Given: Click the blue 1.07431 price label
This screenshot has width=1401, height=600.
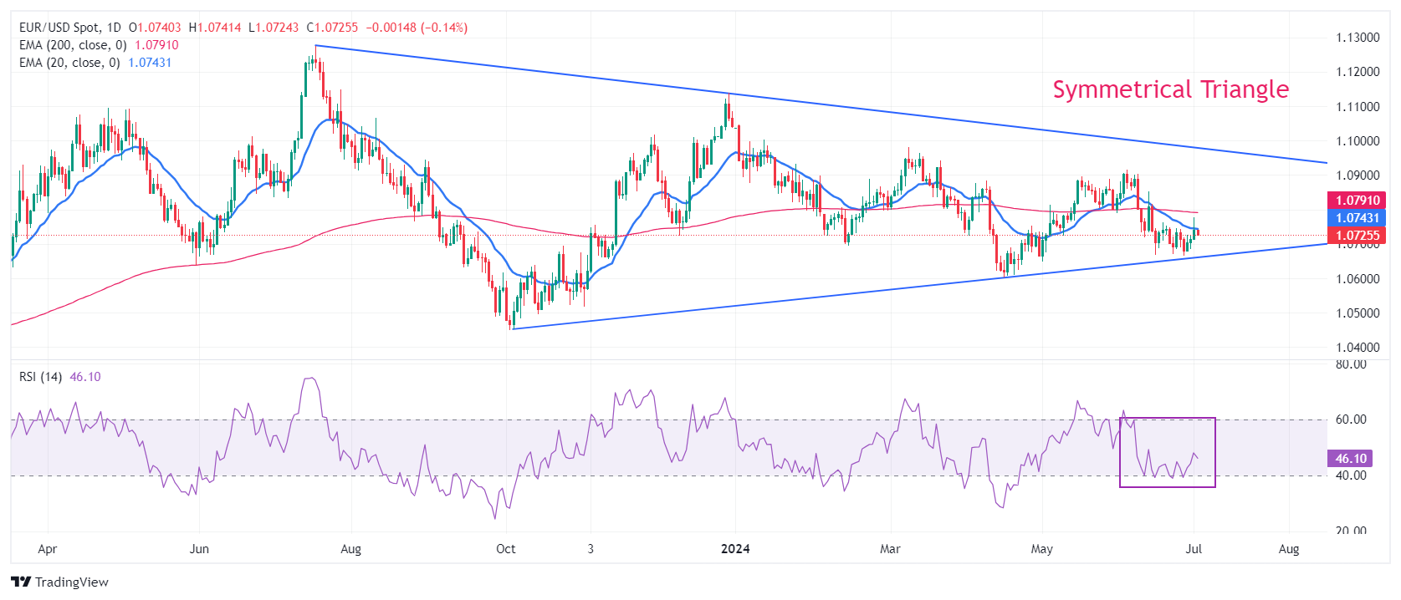Looking at the screenshot, I should click(x=1357, y=218).
